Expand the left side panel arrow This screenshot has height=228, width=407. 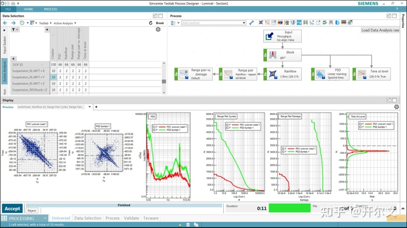coord(5,30)
